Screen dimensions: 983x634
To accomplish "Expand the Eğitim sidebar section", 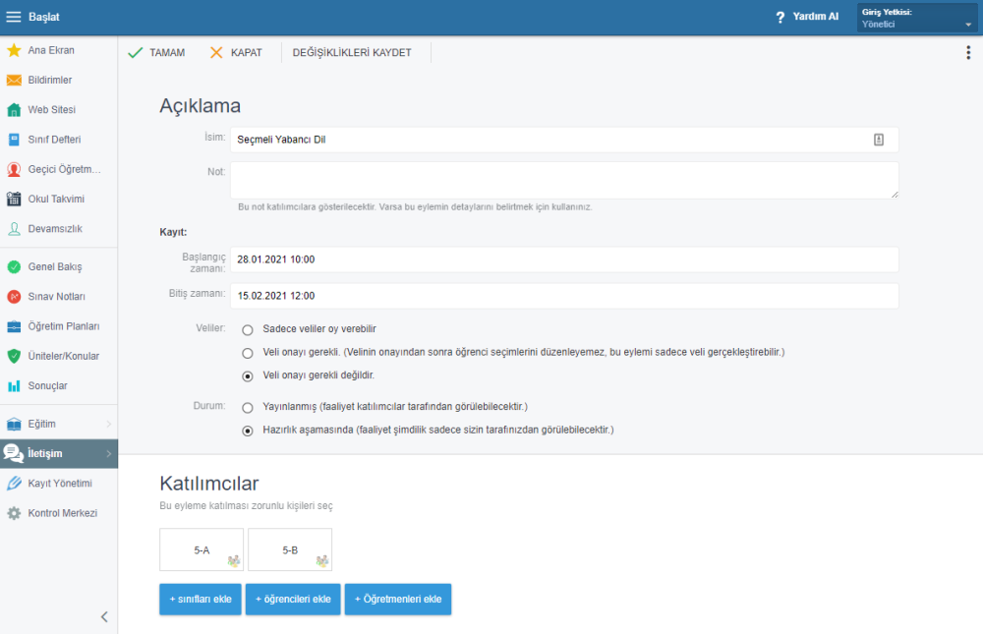I will coord(59,424).
